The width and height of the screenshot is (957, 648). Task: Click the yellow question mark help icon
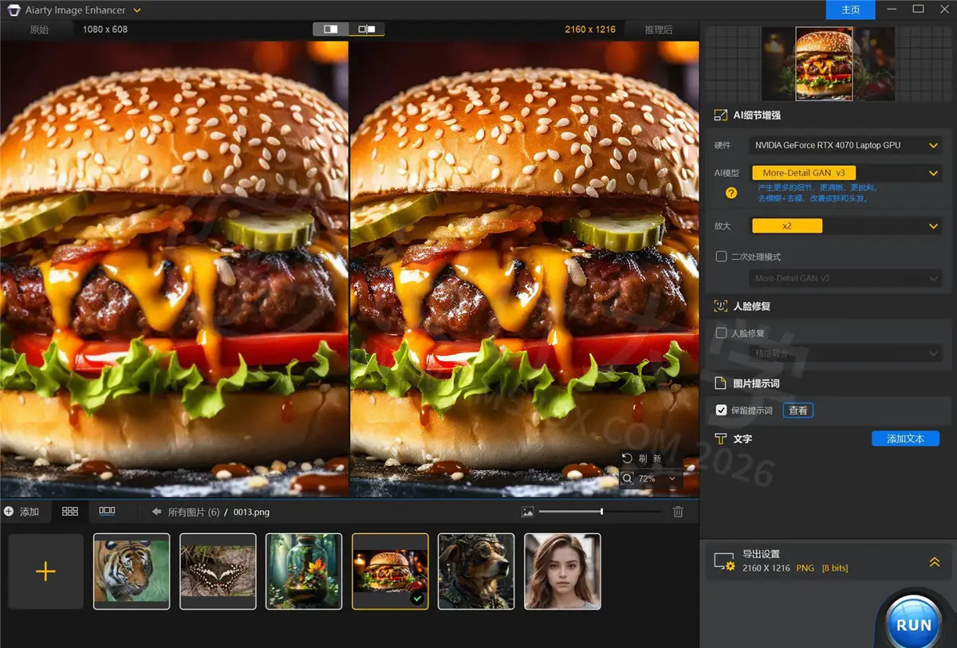pyautogui.click(x=731, y=193)
